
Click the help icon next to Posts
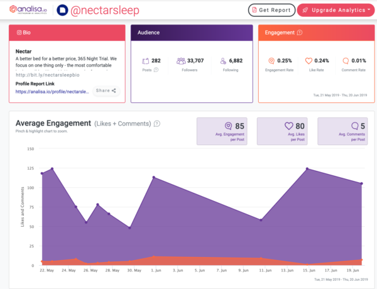[x=156, y=70]
